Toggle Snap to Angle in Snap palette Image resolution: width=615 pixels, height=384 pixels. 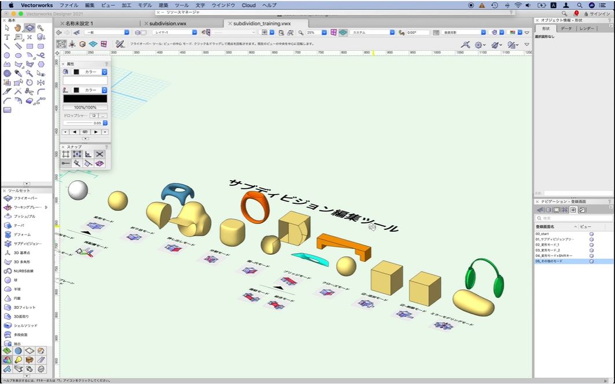point(89,154)
